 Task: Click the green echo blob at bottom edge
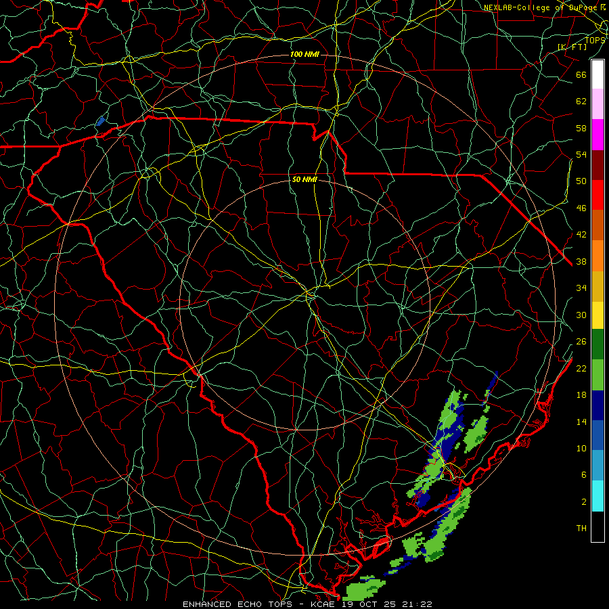pyautogui.click(x=364, y=588)
